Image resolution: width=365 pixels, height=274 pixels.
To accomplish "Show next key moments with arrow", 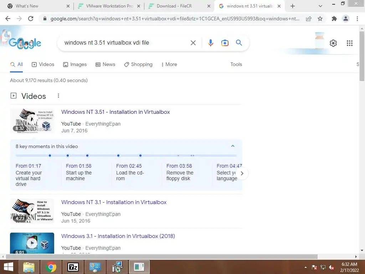I will (242, 173).
